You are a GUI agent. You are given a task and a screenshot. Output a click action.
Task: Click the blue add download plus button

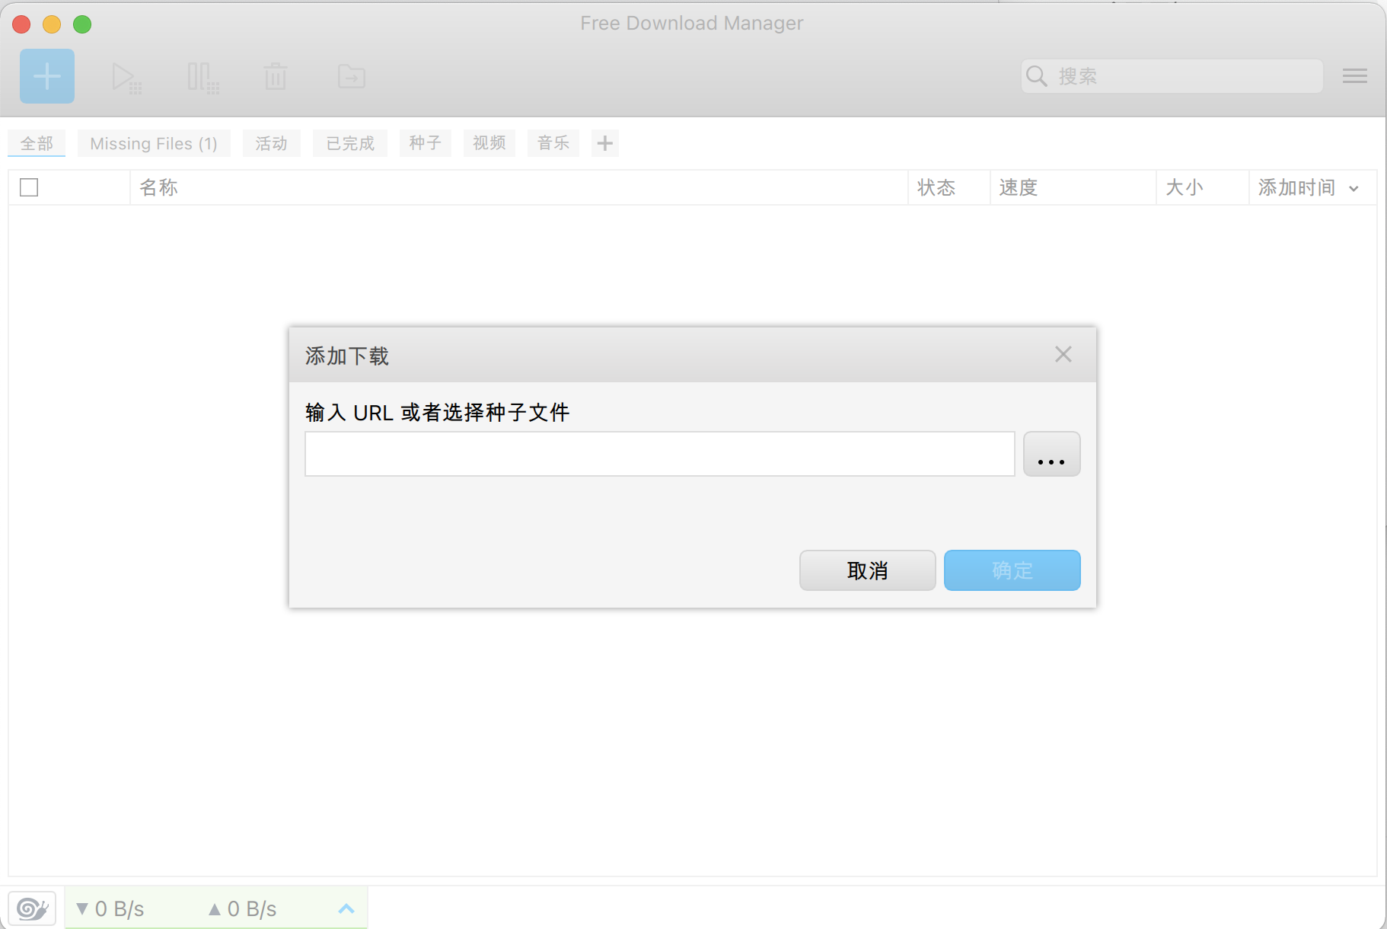tap(47, 76)
